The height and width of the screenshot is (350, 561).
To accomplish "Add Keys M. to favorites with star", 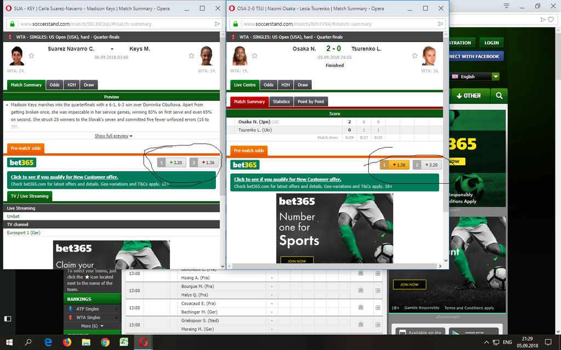I will coord(191,56).
